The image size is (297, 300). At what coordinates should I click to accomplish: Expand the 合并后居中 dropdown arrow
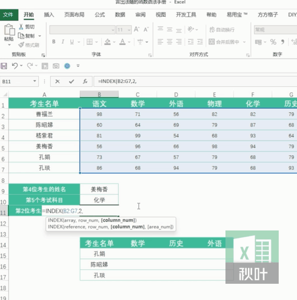(244, 42)
